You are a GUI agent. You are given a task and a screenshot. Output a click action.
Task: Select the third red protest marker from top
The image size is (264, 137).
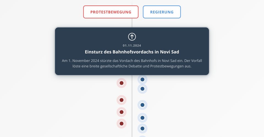pos(122,112)
